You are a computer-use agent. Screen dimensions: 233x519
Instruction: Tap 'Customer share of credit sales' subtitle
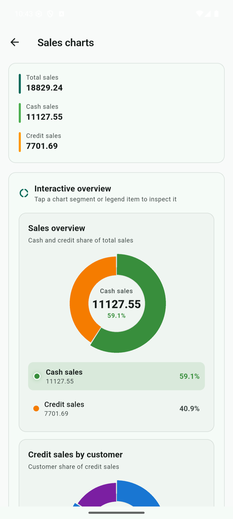(x=74, y=467)
